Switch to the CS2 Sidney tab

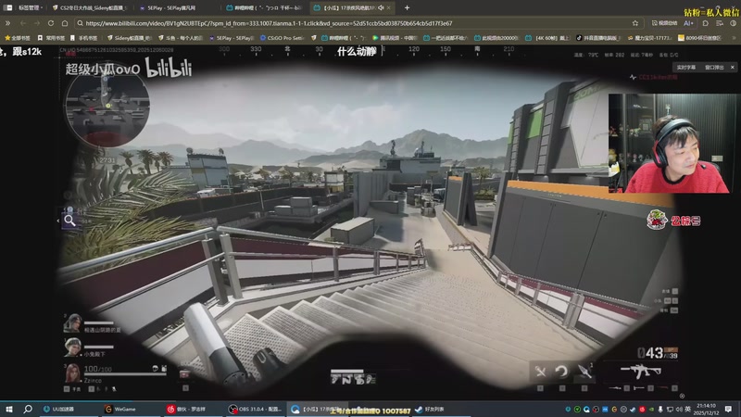click(90, 7)
